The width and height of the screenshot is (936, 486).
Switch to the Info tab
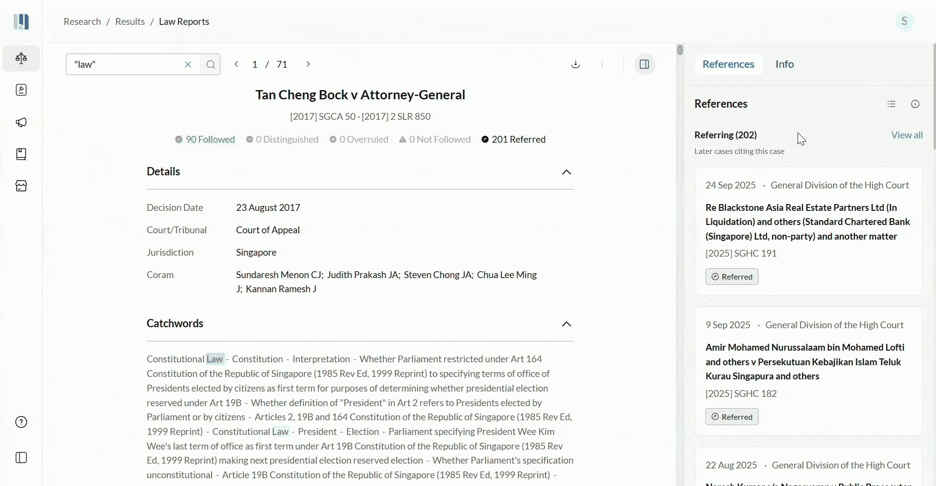785,64
